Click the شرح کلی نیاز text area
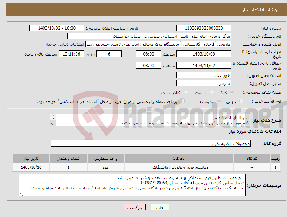Screen dimensions: 287x217 [150, 120]
